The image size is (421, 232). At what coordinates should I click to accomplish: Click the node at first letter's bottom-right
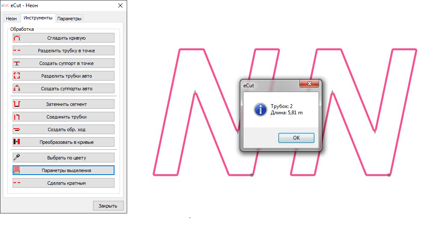[x=252, y=175]
